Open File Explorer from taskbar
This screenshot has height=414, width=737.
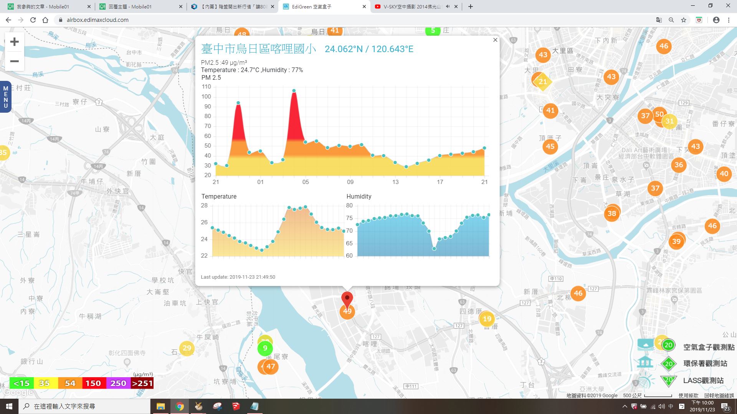tap(160, 406)
